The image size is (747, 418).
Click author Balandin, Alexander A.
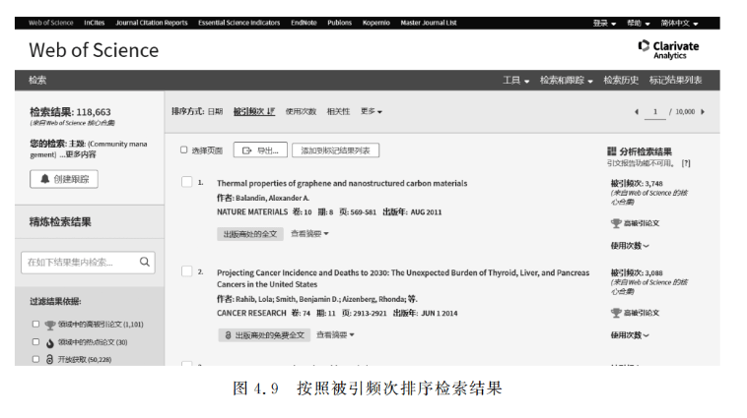pyautogui.click(x=273, y=198)
